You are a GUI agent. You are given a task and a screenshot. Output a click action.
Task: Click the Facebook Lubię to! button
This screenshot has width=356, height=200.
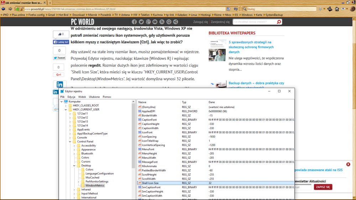61,42
